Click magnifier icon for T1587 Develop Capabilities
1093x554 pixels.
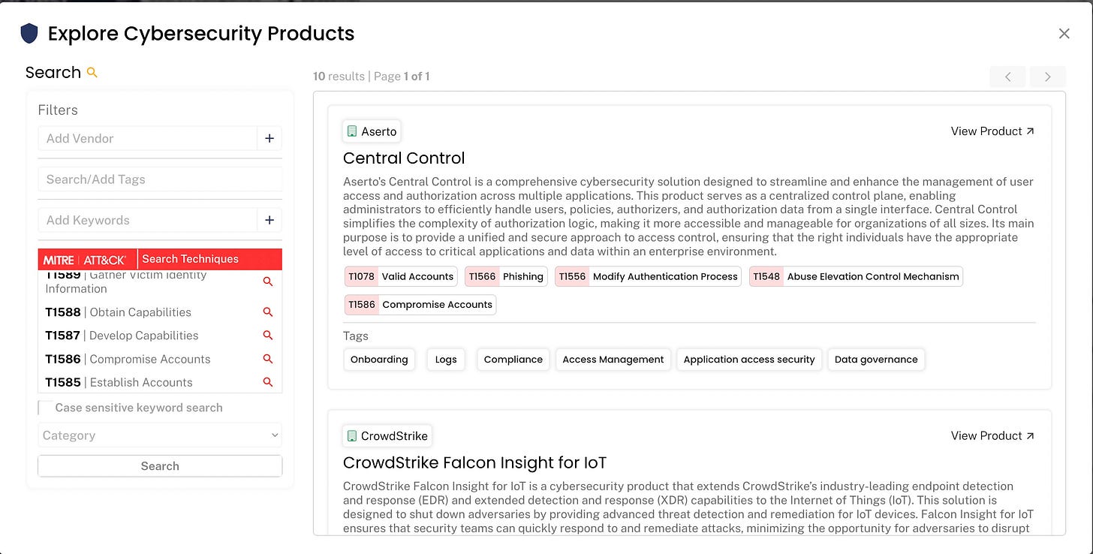point(268,336)
